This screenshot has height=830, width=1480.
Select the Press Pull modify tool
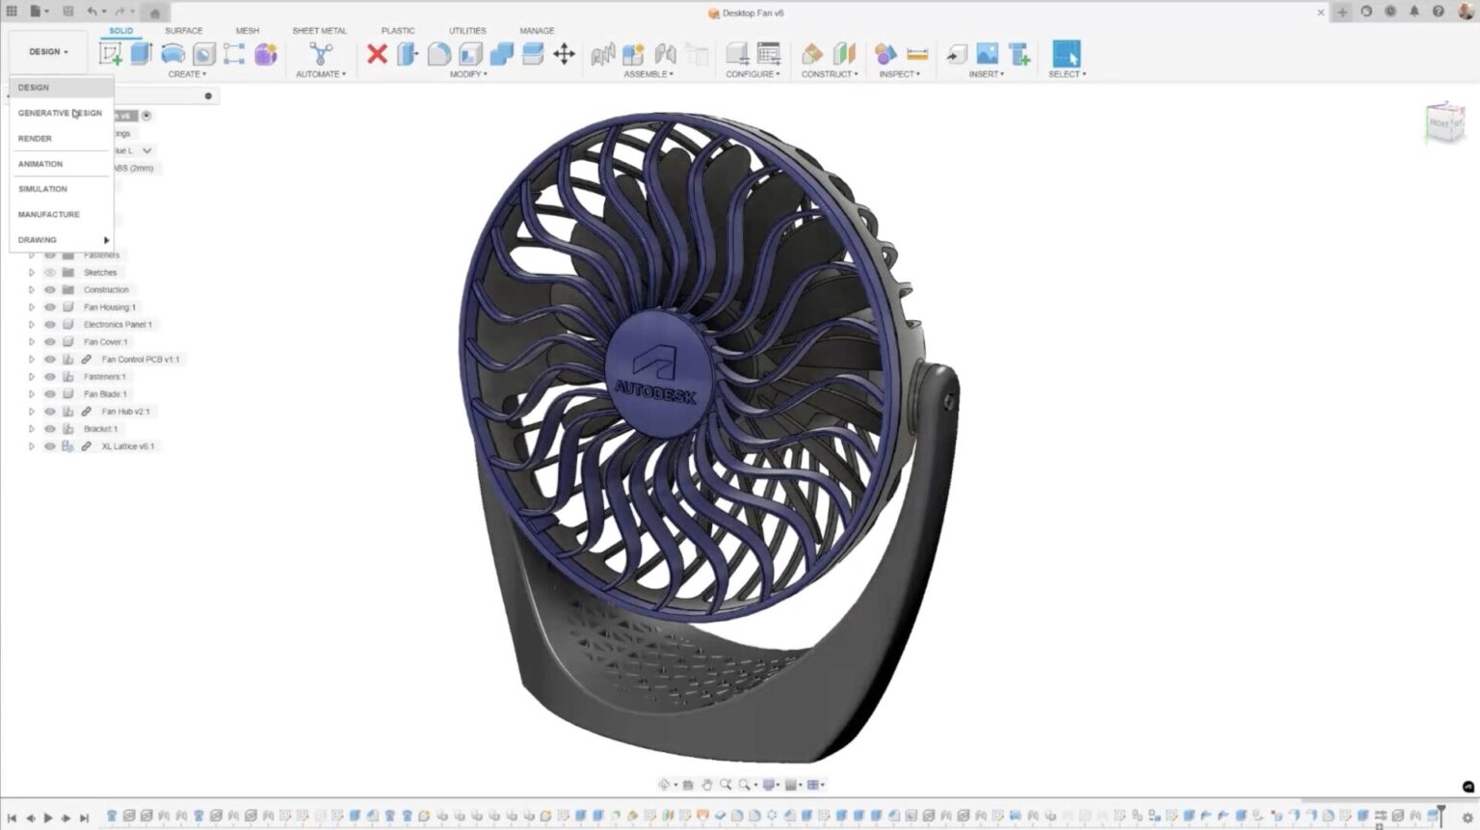[x=410, y=55]
